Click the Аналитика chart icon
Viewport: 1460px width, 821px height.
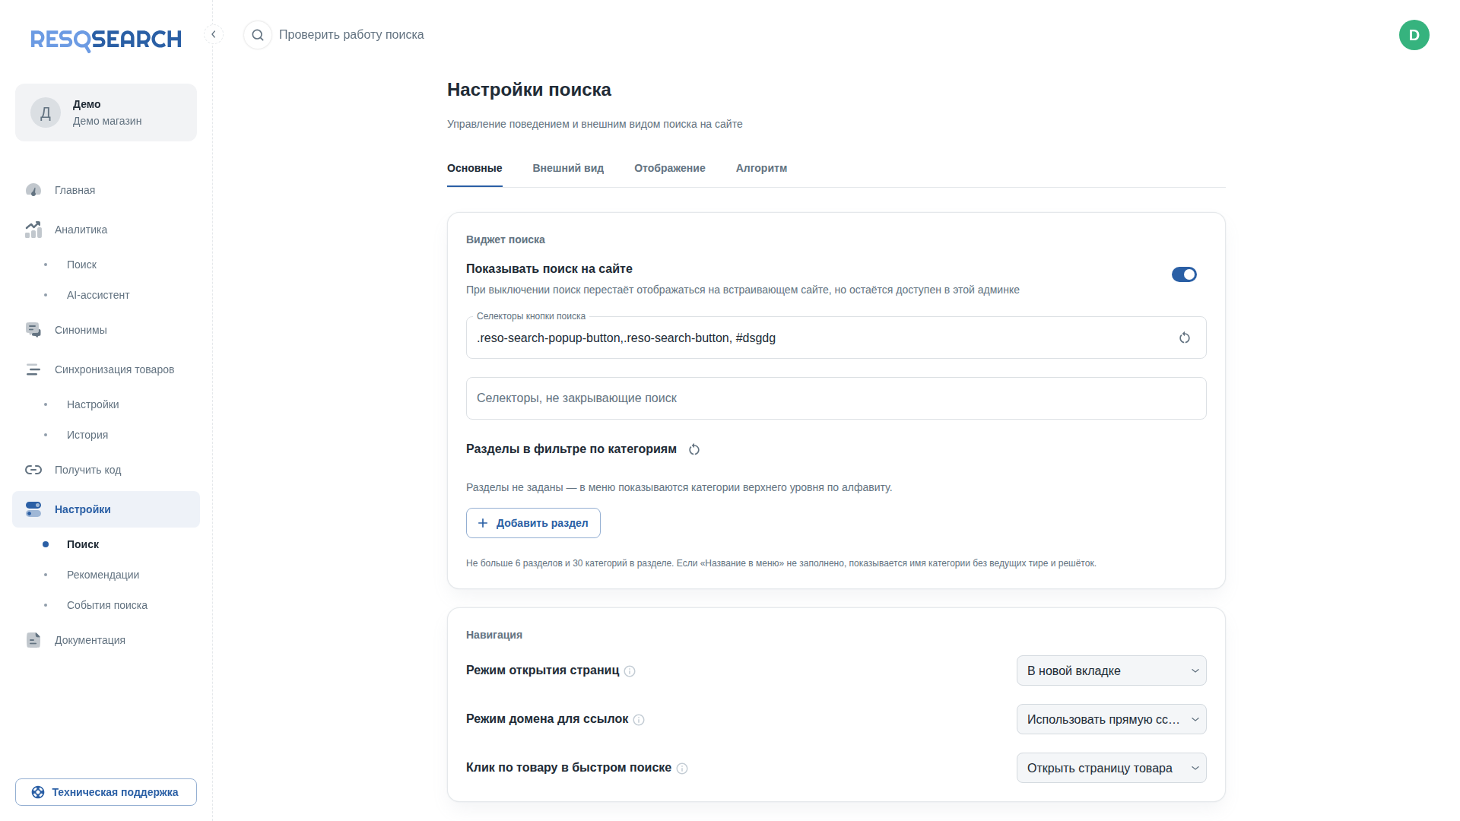pyautogui.click(x=33, y=230)
